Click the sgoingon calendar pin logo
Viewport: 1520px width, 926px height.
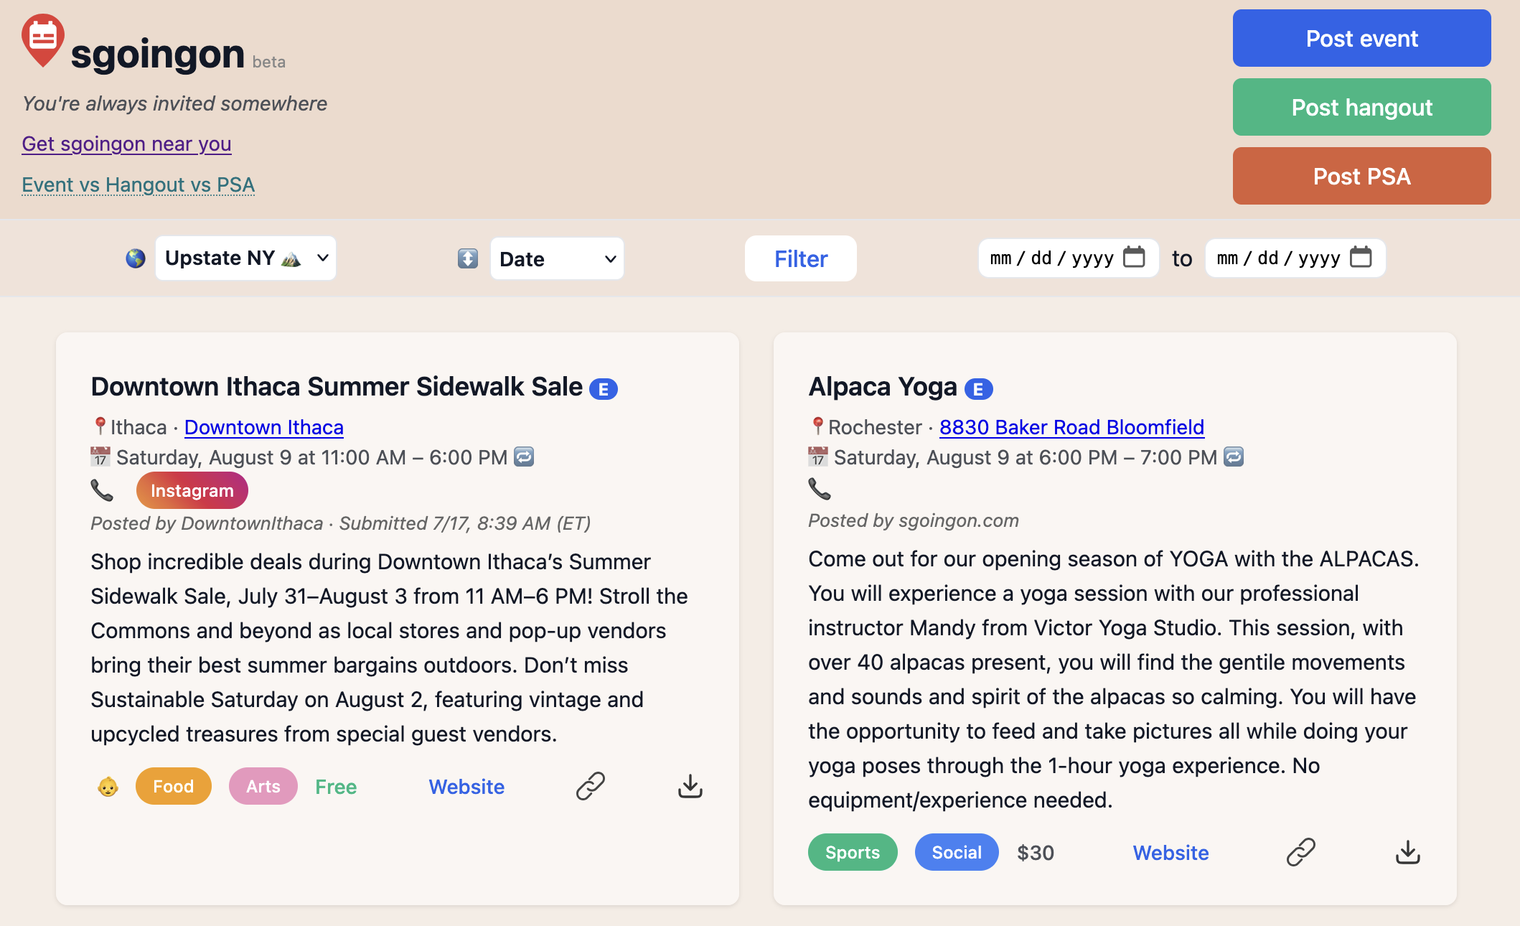(x=43, y=40)
